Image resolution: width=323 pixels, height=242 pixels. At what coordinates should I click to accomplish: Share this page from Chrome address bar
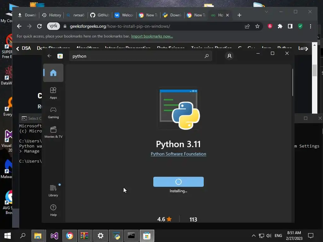247,26
